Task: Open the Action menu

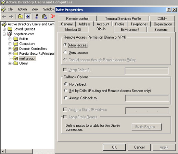Action: [22, 9]
